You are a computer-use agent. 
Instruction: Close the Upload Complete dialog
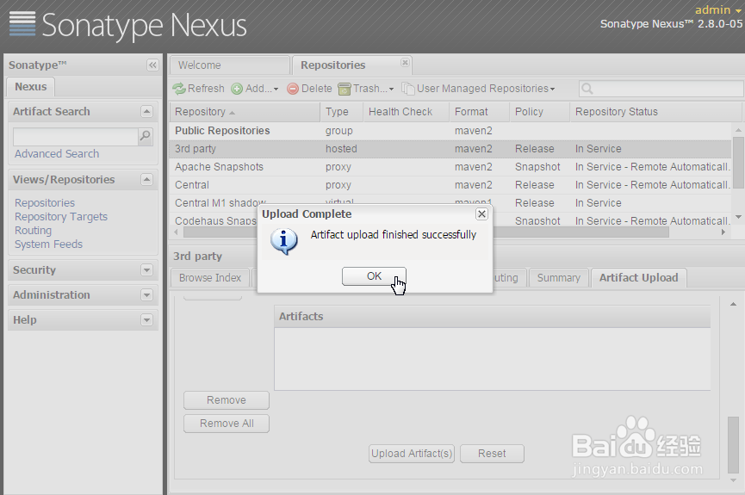pyautogui.click(x=481, y=214)
